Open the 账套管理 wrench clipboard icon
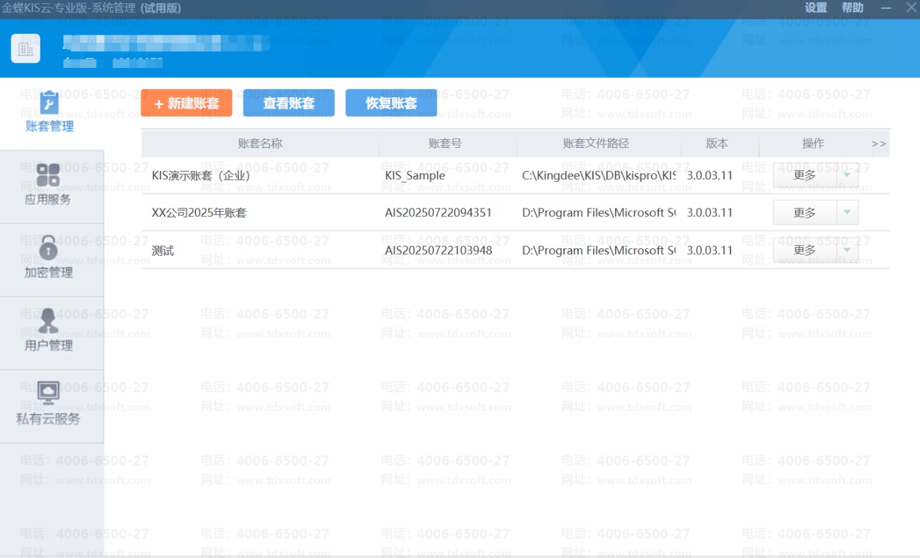 pyautogui.click(x=49, y=103)
